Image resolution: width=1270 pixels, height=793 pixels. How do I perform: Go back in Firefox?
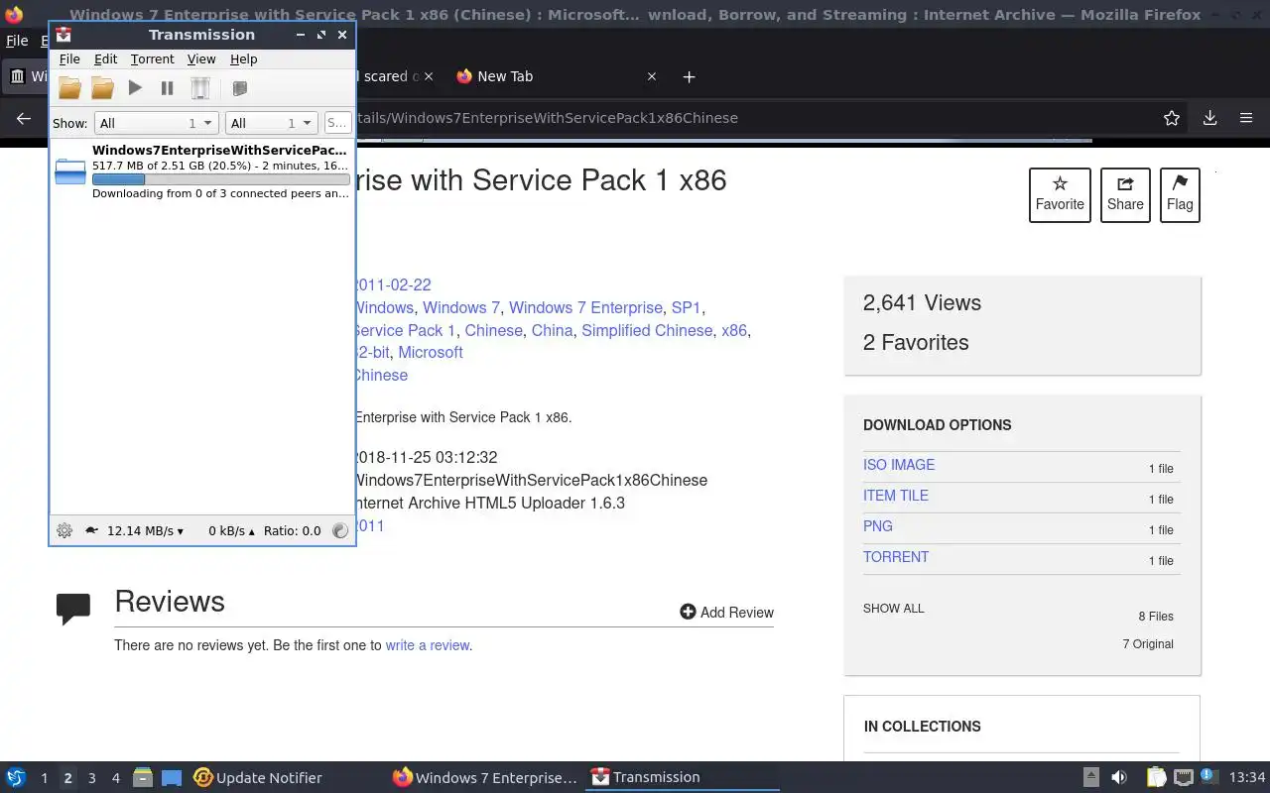click(23, 118)
